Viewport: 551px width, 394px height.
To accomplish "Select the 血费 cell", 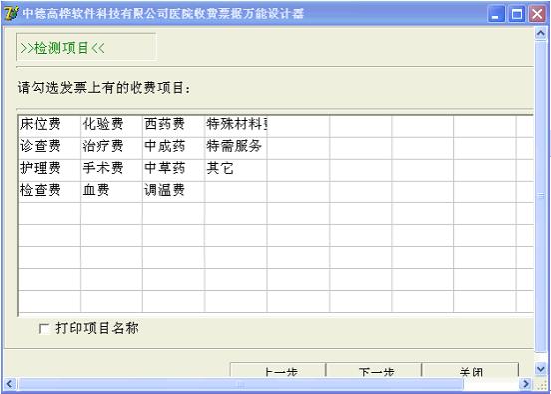I will click(112, 192).
